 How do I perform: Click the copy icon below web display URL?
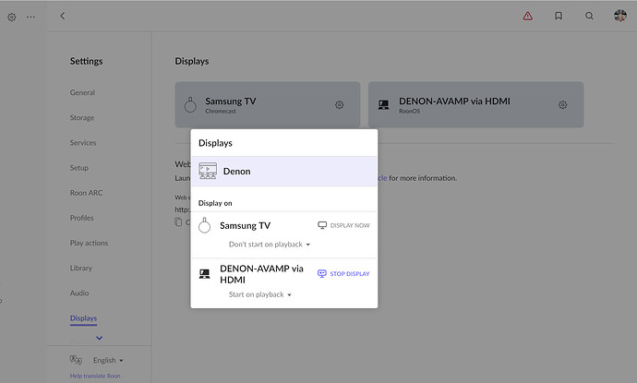click(x=178, y=221)
